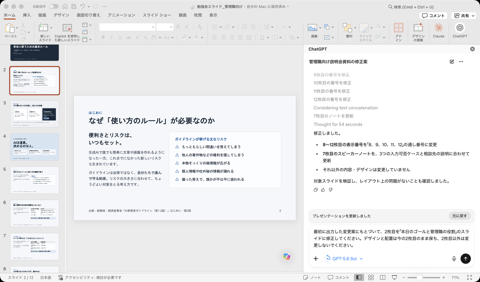Select slide 3 thumbnail in panel
480x282 pixels.
coord(35,114)
